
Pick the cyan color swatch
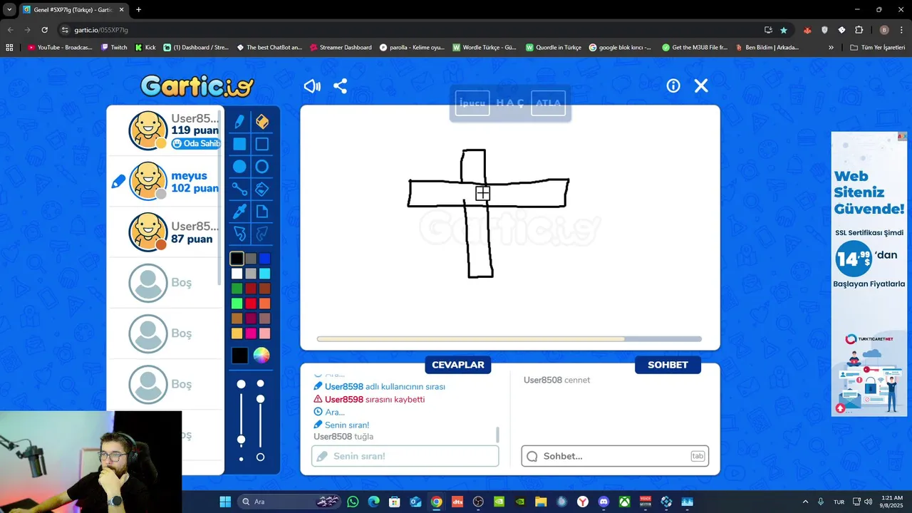[x=264, y=274]
